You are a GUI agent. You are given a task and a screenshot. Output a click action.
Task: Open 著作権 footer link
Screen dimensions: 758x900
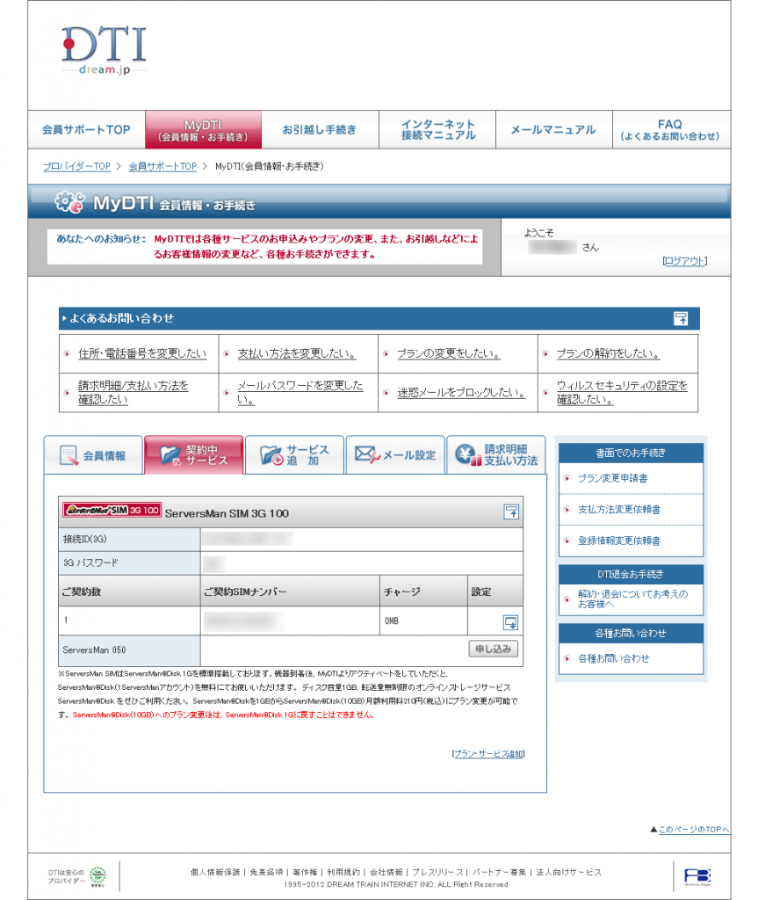(305, 872)
